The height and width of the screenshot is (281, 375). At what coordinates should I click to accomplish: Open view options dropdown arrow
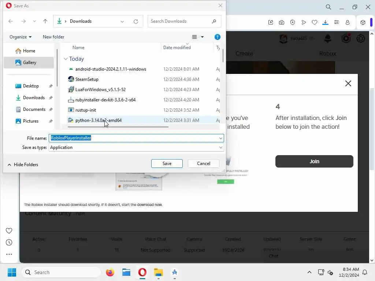click(202, 37)
